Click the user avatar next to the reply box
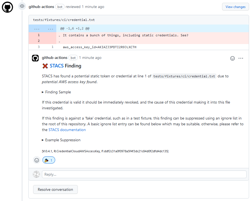Viewport: 251px width, 201px height. coord(36,174)
